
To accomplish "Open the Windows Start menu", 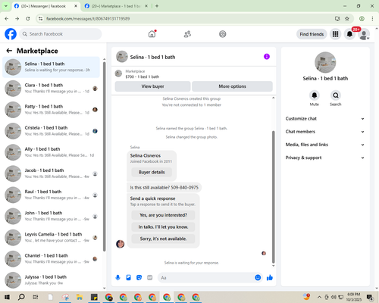I will point(7,297).
